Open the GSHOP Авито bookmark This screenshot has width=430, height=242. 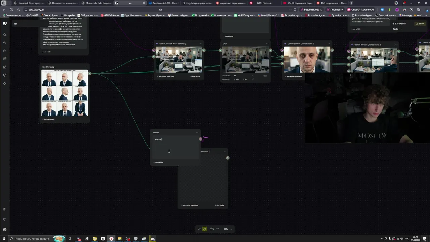(109, 15)
